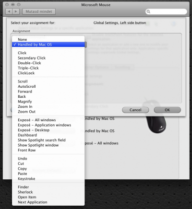Screen dimensions: 192x209
Task: Select Exposé – Desktop option
Action: (48, 130)
